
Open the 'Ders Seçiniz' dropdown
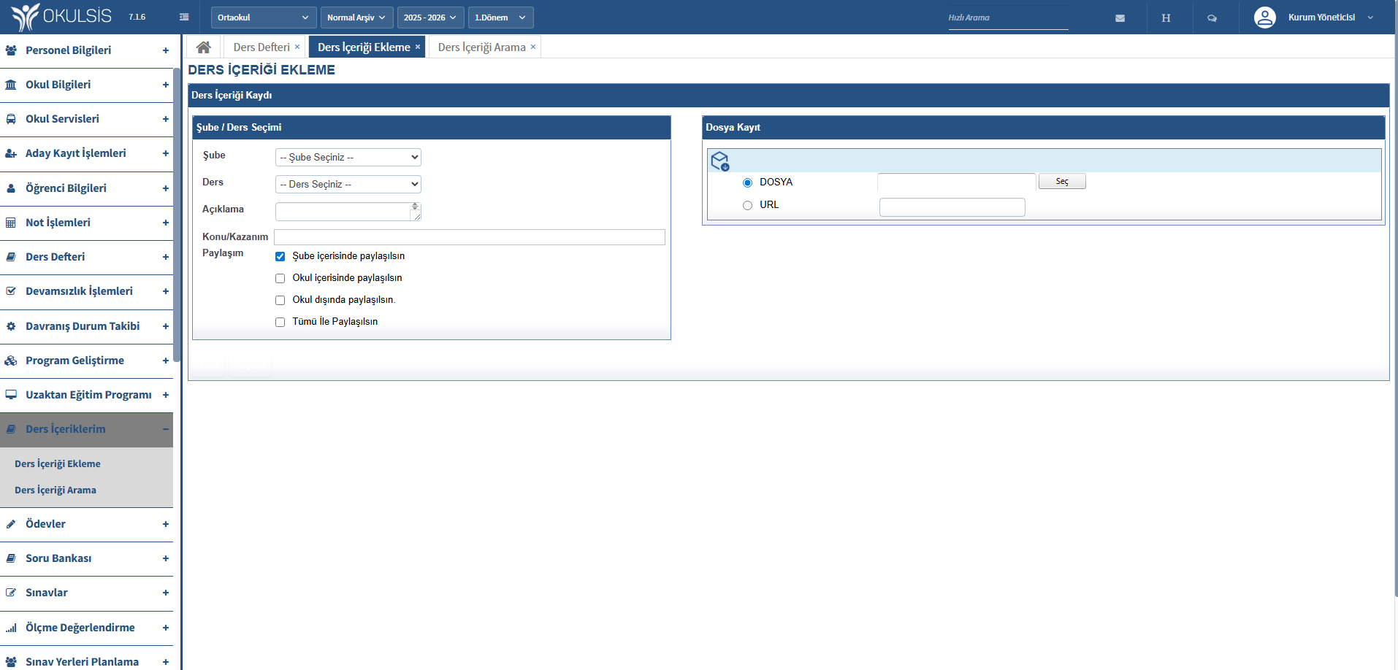click(348, 185)
